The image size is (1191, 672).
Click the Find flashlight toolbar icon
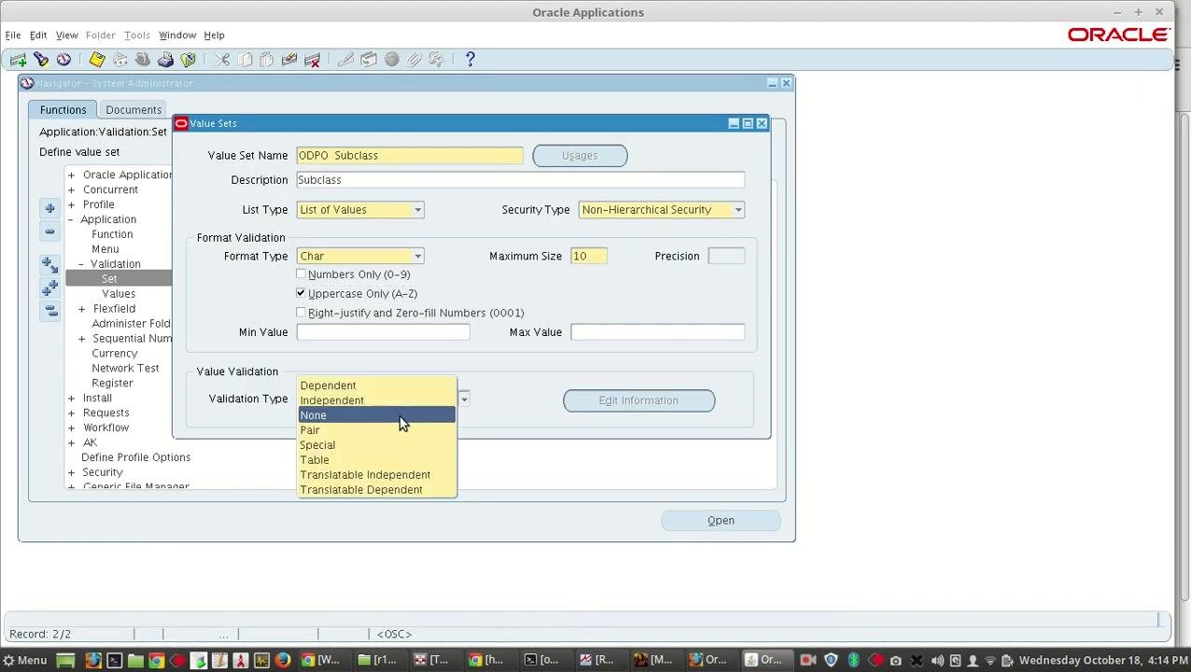pos(41,60)
